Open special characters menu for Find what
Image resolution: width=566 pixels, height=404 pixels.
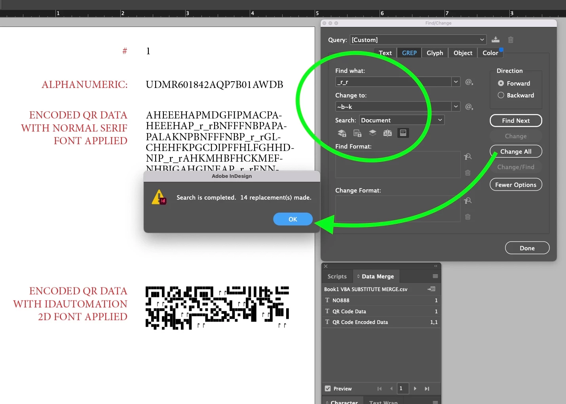point(469,82)
